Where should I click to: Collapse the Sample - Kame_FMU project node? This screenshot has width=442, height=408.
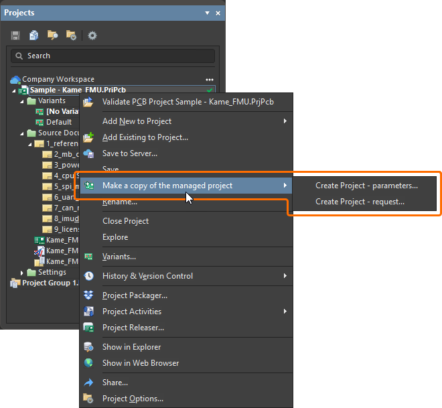click(14, 91)
